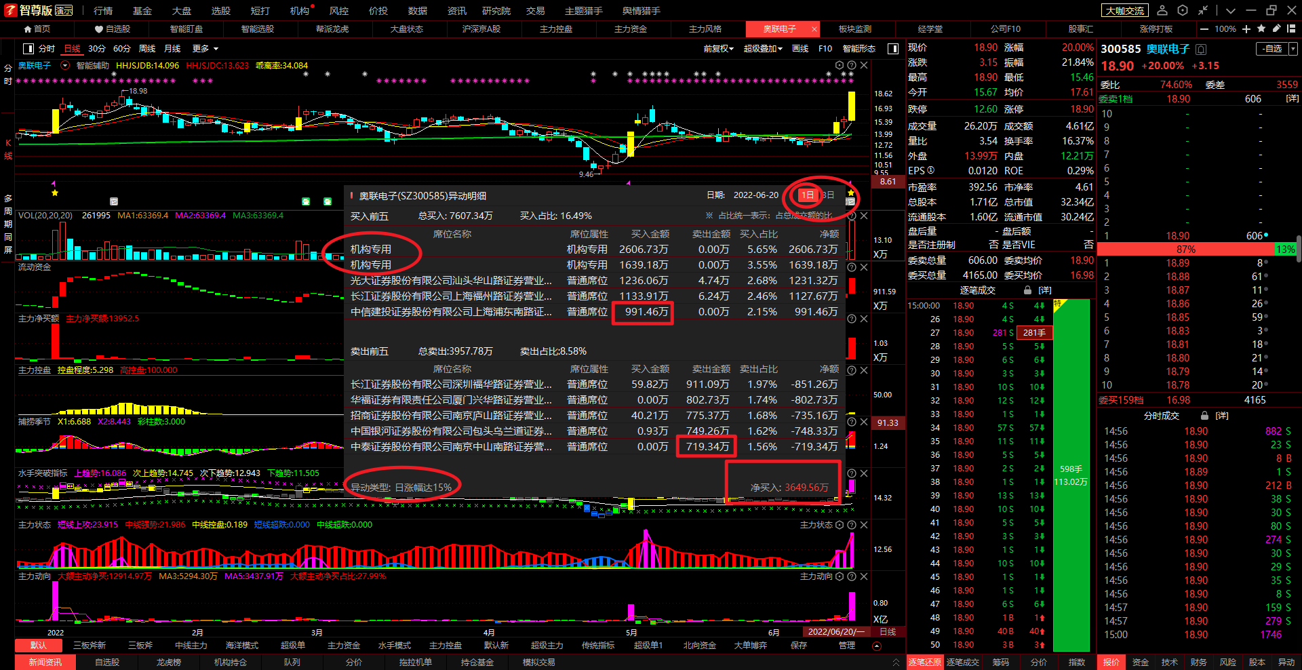Expand the 自选 dropdown arrow
1302x670 pixels.
point(1293,49)
